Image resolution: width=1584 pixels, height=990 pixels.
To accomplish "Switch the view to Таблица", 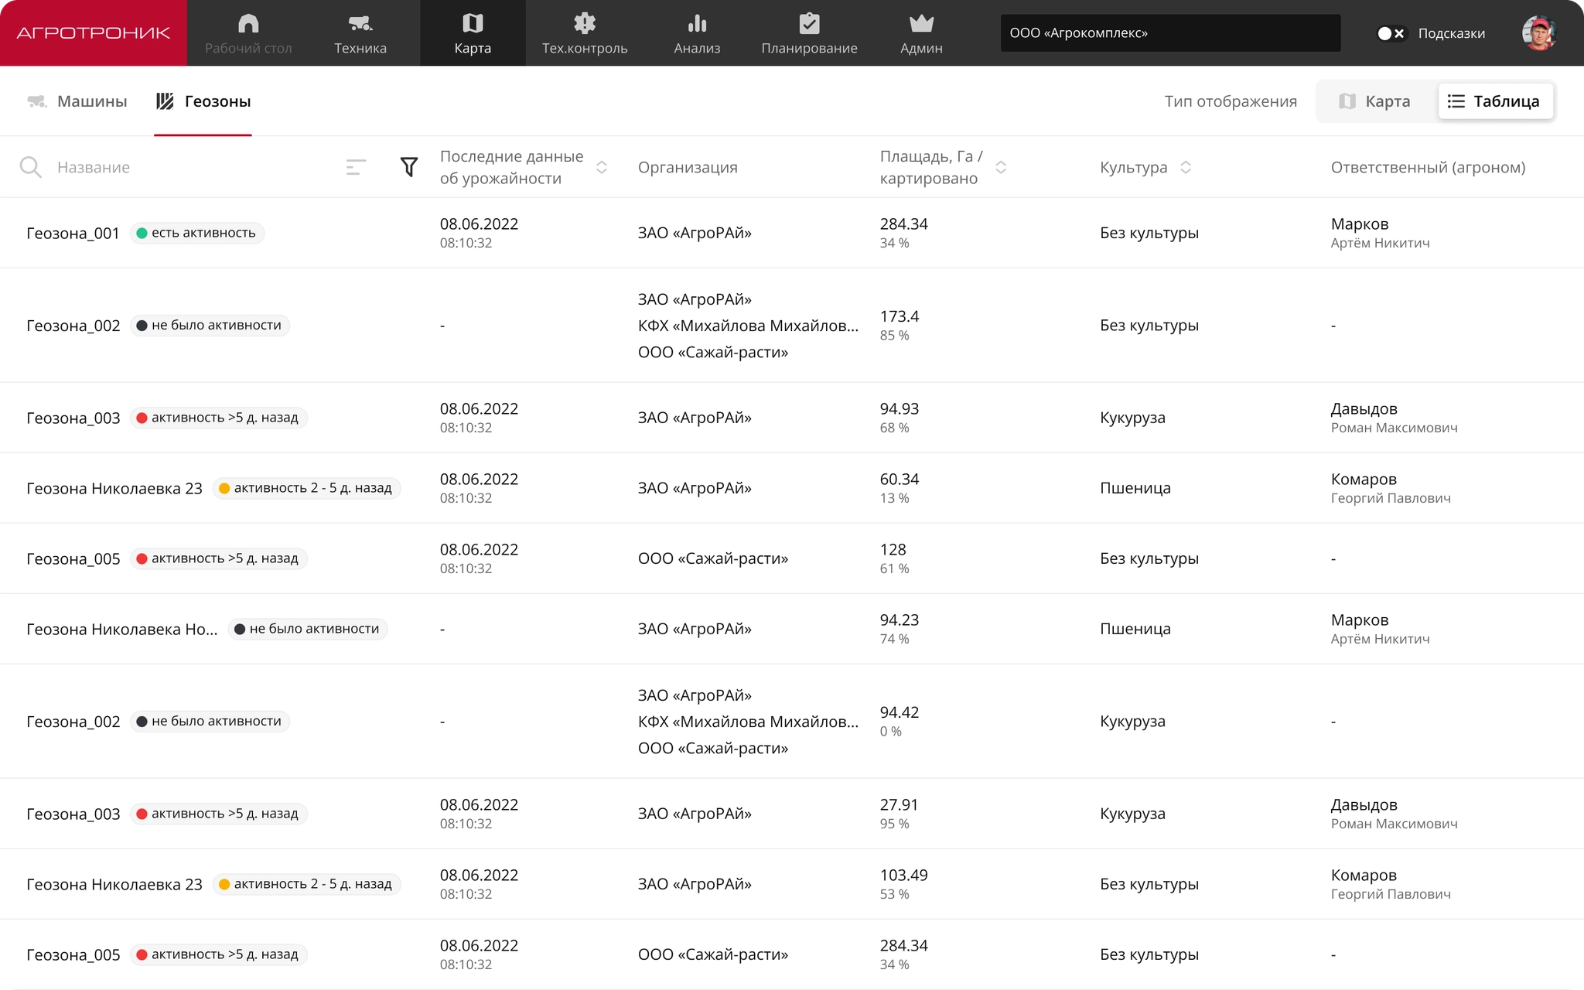I will (x=1495, y=101).
